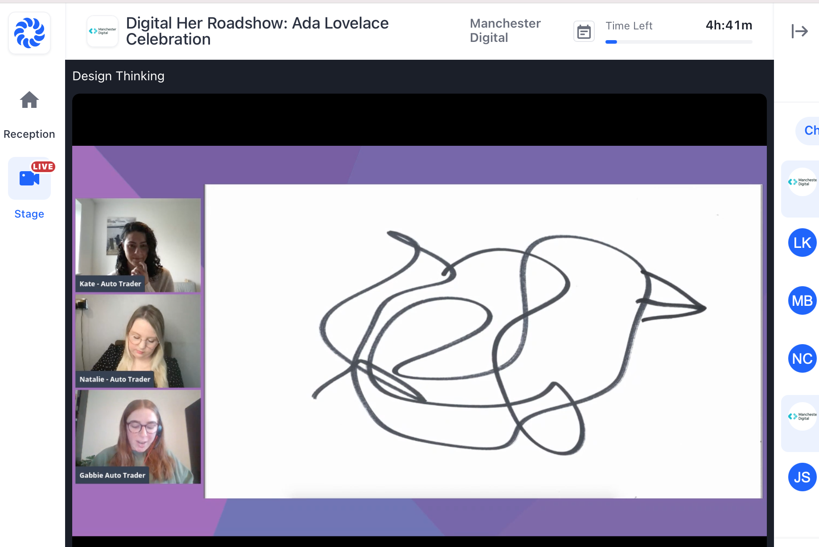Click the Natalie - Auto Trader video tile

coord(138,341)
